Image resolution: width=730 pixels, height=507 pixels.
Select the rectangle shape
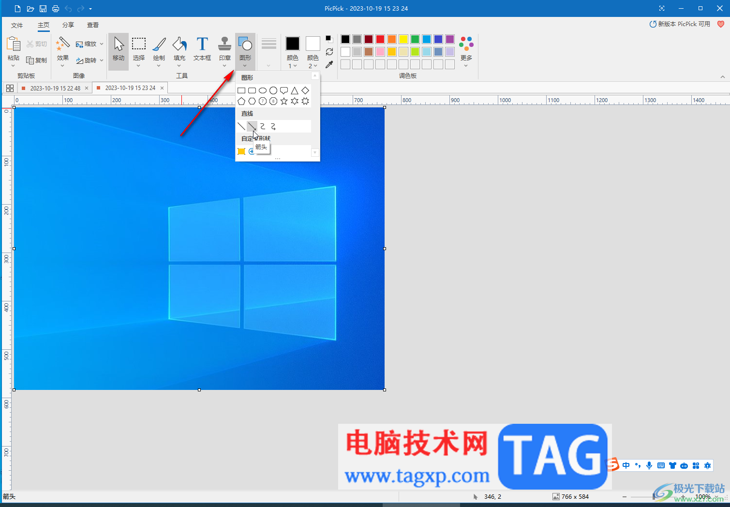click(241, 90)
